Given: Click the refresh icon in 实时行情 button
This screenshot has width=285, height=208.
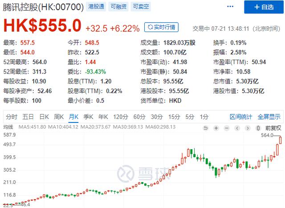Looking at the screenshot, I should [x=150, y=27].
